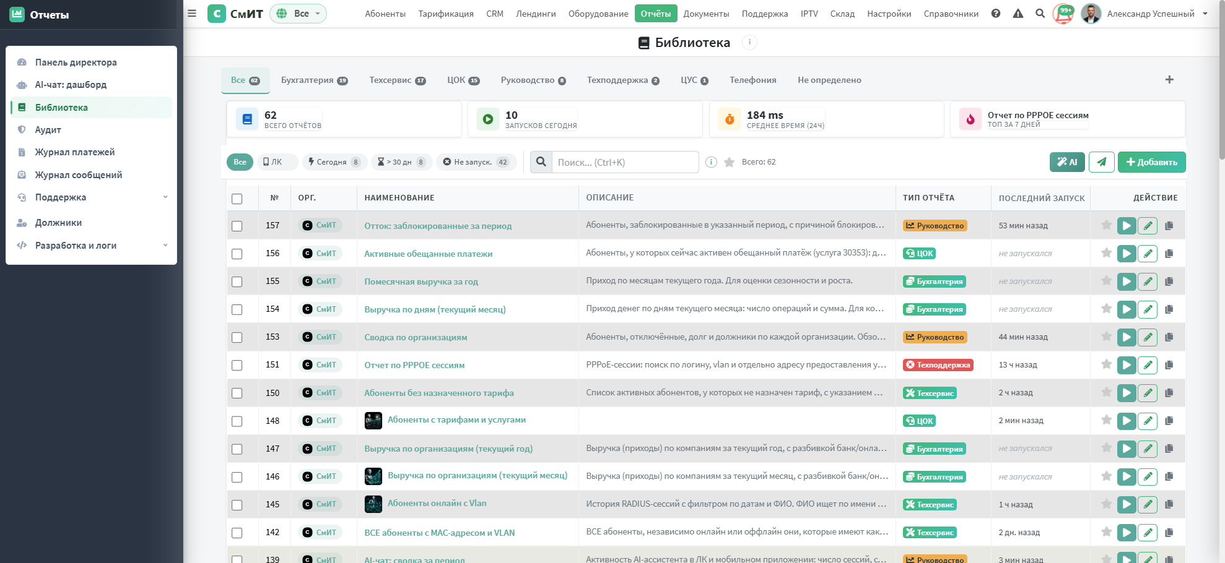This screenshot has height=563, width=1225.
Task: Open report Отток: заблокированные за период
Action: (x=438, y=226)
